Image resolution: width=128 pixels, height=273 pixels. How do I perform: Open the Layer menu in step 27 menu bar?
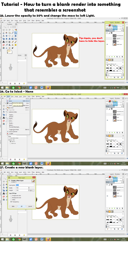click(20, 172)
